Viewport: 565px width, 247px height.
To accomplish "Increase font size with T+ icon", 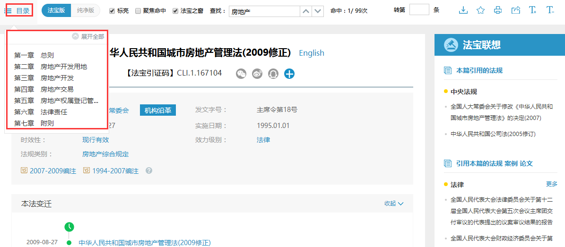I will point(533,10).
